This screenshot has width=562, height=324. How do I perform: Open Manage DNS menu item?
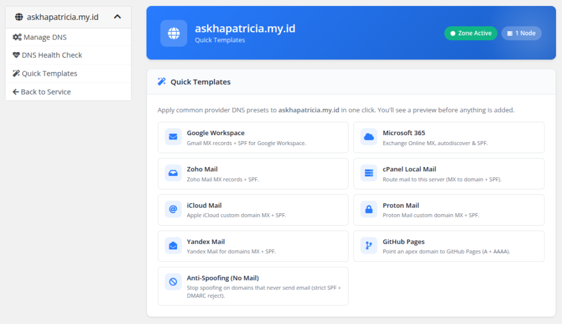tap(68, 37)
